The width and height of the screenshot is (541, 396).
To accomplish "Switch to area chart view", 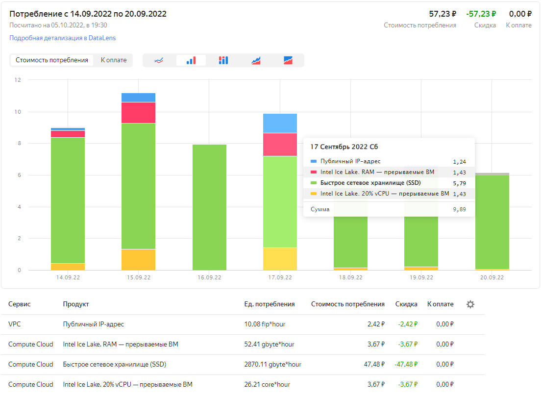I will click(x=256, y=60).
